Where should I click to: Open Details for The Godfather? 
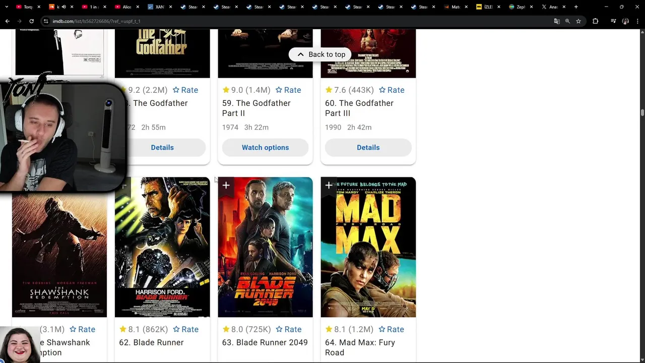tap(162, 147)
